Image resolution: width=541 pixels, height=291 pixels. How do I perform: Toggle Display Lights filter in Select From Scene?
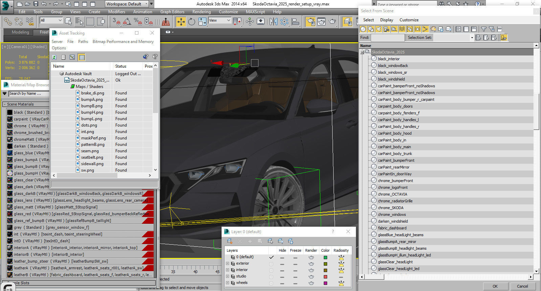379,29
